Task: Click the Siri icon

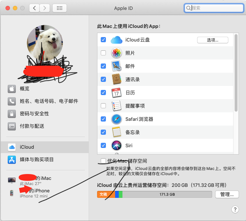Action: click(117, 145)
